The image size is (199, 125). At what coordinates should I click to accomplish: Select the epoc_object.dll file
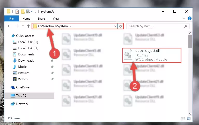[152, 55]
